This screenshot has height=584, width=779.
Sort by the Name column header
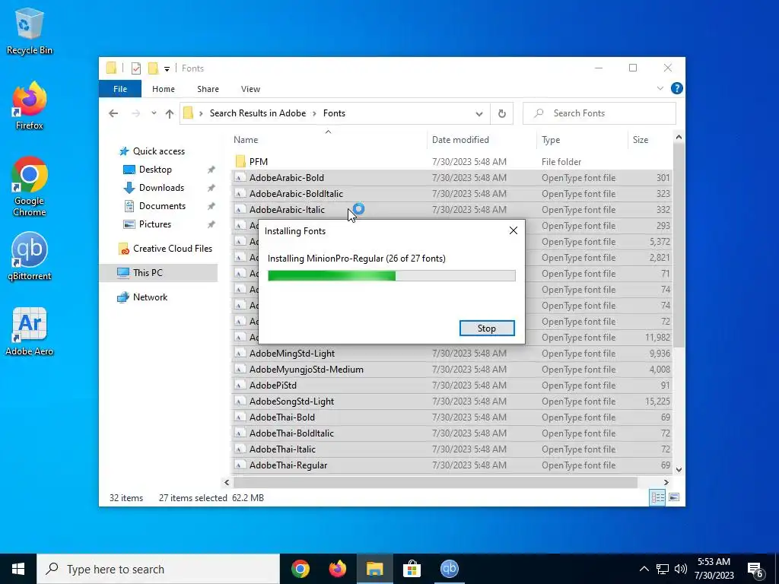point(329,140)
